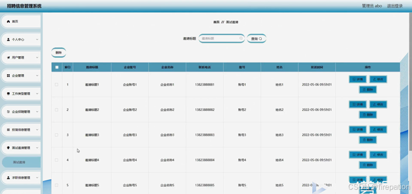The width and height of the screenshot is (412, 194).
Task: Open the 首页 sidebar menu item
Action: click(21, 21)
